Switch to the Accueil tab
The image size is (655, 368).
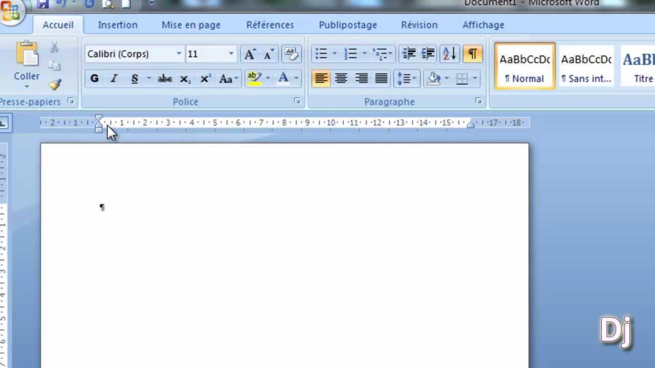coord(58,25)
